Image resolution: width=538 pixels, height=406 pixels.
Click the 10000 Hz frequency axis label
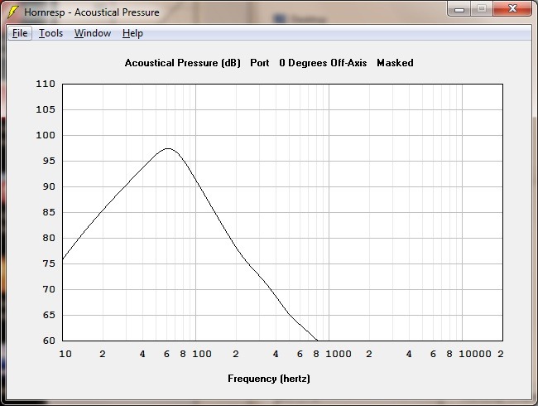[475, 354]
